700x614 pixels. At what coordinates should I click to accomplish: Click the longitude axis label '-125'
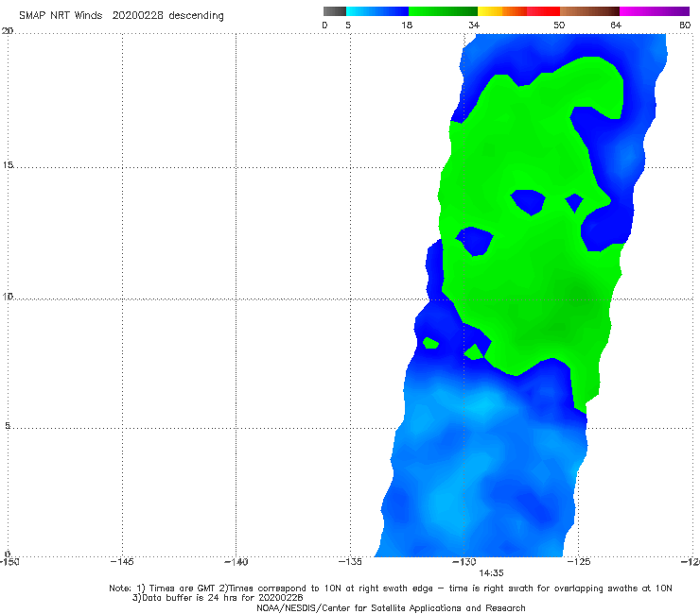[579, 562]
